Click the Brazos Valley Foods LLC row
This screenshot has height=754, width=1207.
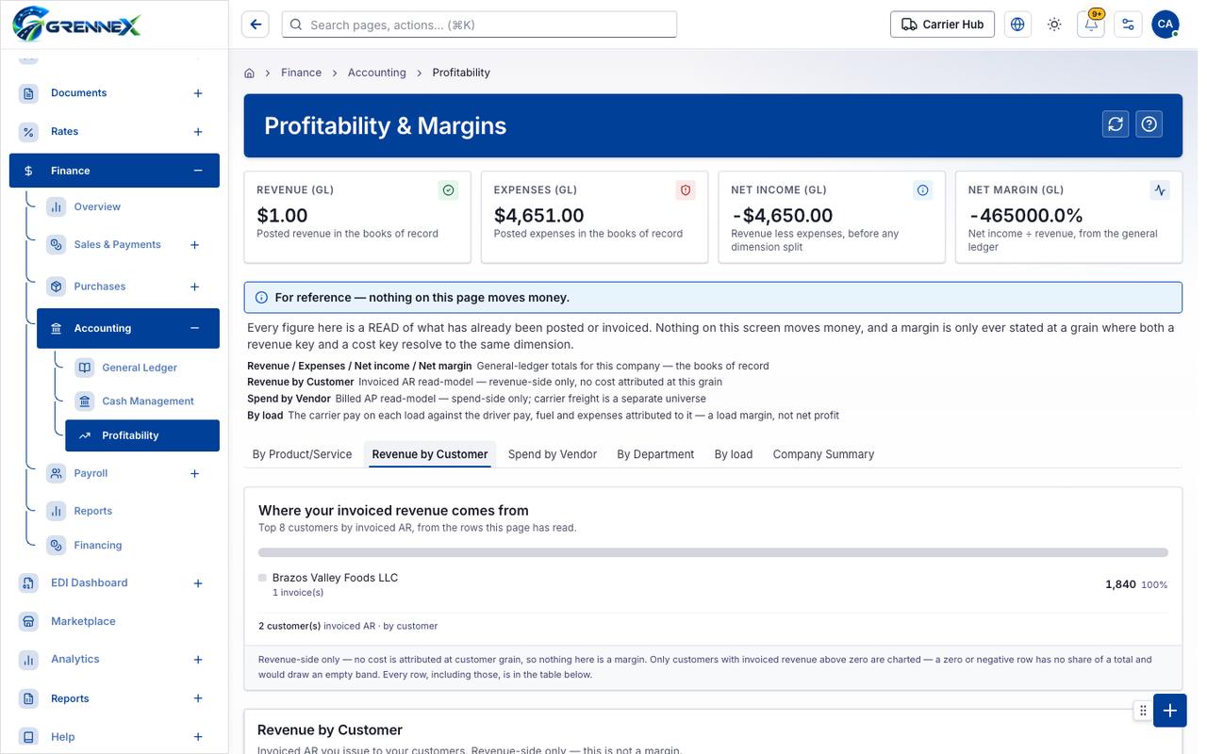coord(713,584)
